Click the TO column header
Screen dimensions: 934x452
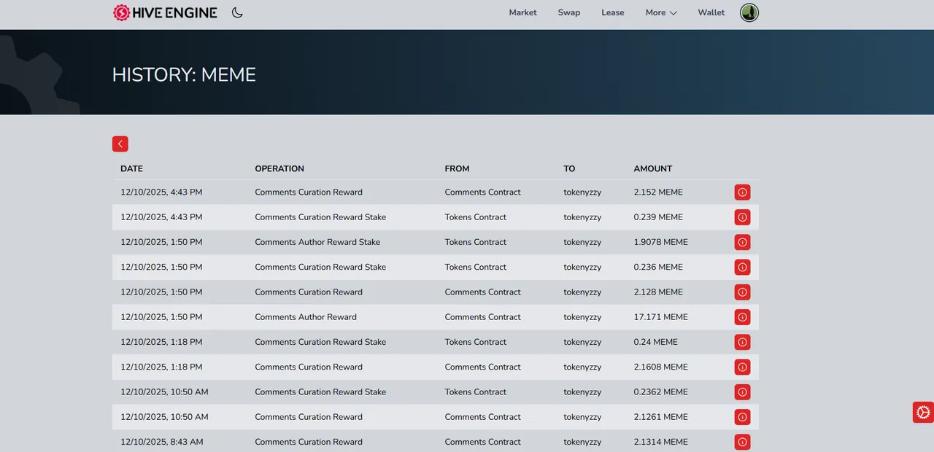pyautogui.click(x=569, y=168)
